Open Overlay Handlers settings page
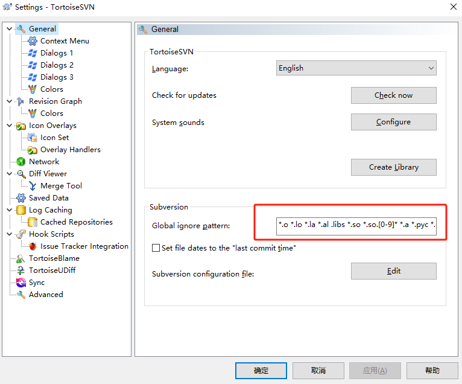The image size is (462, 384). click(x=71, y=150)
